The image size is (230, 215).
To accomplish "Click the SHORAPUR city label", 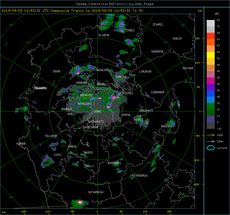I will click(x=157, y=52).
